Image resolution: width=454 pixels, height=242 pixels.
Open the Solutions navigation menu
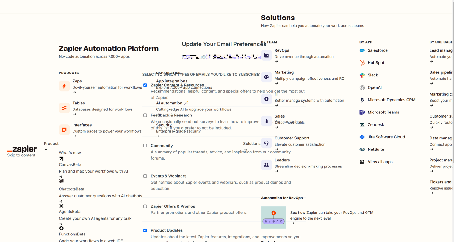252,144
